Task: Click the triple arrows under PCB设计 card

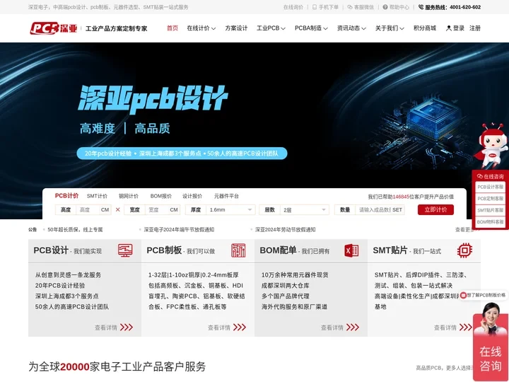Action: (x=127, y=327)
